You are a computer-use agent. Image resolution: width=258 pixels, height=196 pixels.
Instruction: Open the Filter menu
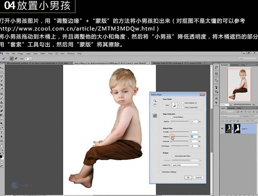coord(50,54)
